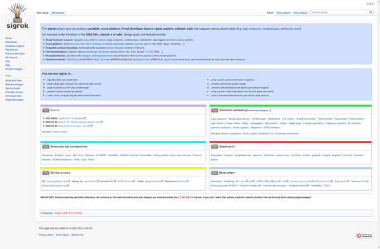
Task: Open libserialport subproject link
Action: tap(217, 155)
